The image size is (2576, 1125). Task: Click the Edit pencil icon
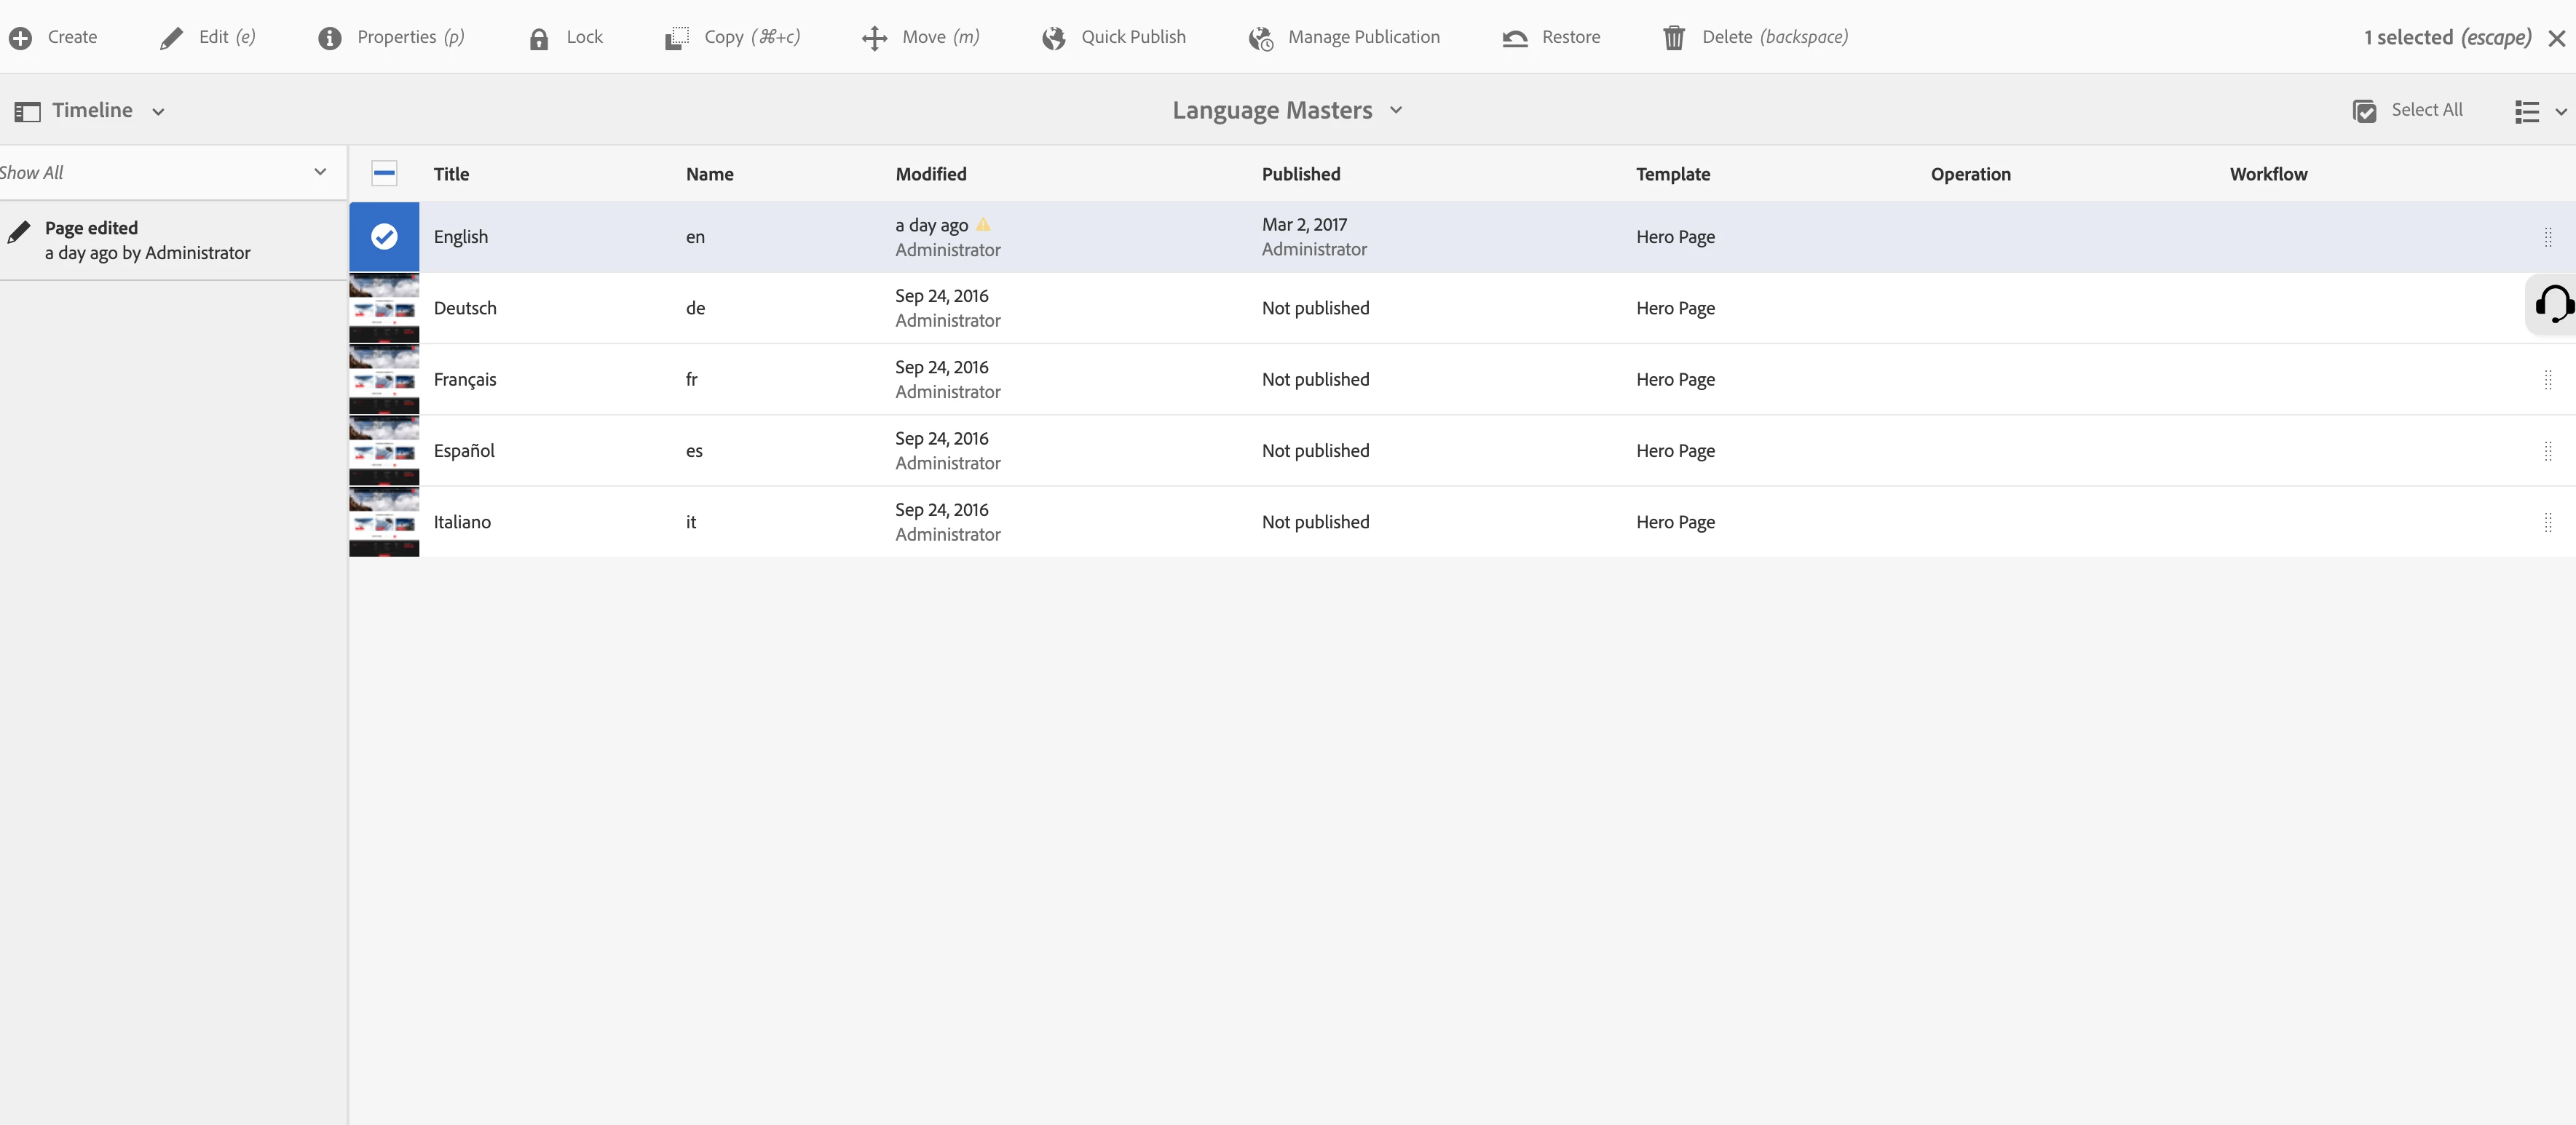[172, 38]
